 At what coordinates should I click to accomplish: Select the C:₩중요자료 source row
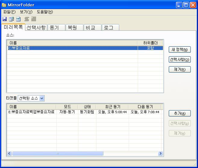(x=85, y=48)
